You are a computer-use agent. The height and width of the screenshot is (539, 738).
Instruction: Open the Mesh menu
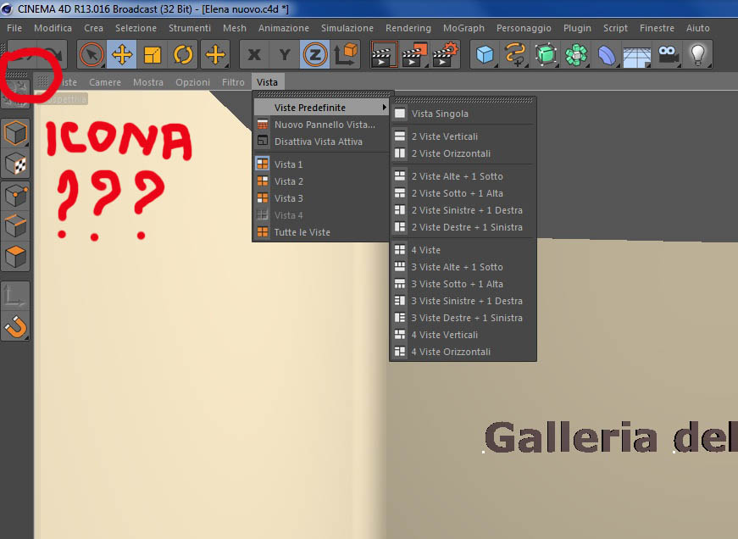click(x=235, y=28)
